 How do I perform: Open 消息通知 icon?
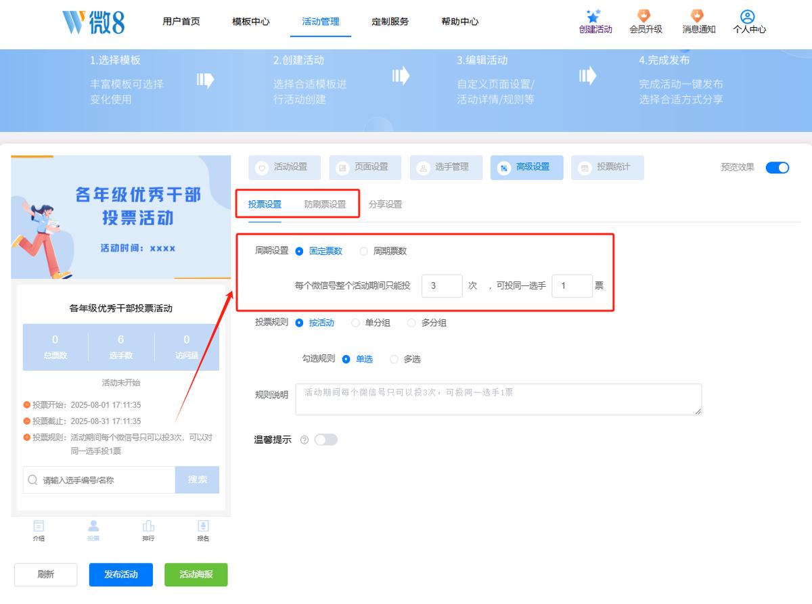click(698, 16)
